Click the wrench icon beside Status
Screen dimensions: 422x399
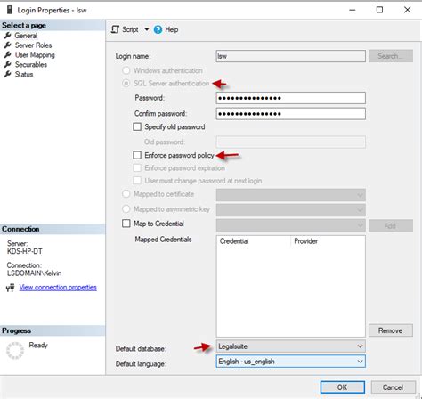point(8,74)
